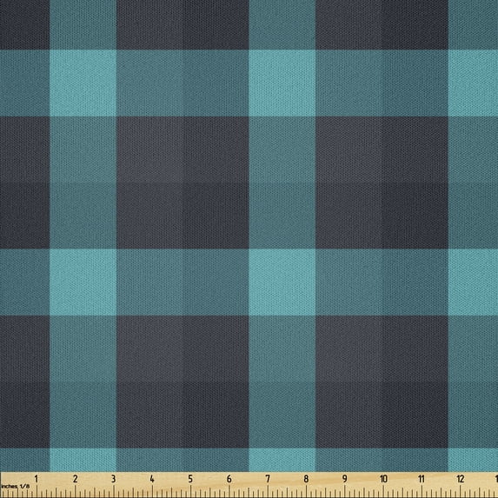Click the number 4 on the ruler

152,479
